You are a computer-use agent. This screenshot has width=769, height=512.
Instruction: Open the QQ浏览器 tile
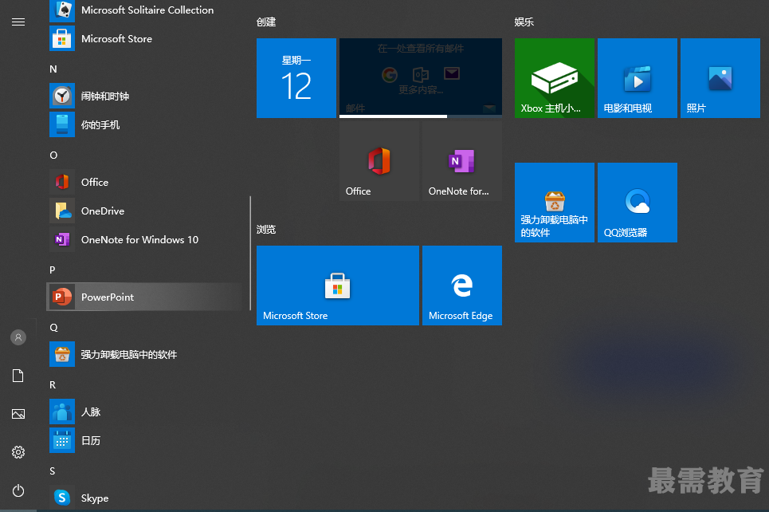coord(638,203)
